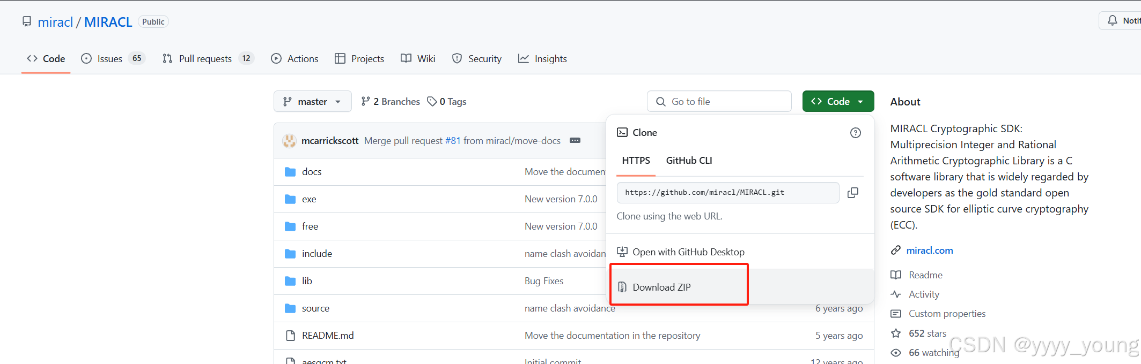Switch to the GitHub CLI clone tab
The width and height of the screenshot is (1141, 364).
pos(689,161)
